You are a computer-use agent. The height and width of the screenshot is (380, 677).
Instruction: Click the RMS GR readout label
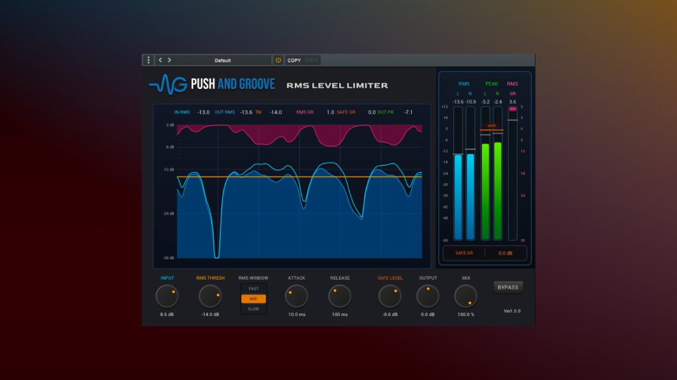305,112
